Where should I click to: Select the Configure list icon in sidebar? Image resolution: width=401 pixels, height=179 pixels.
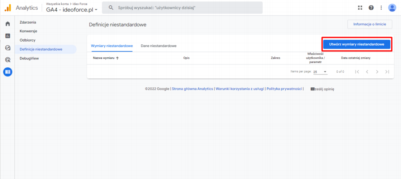click(x=8, y=72)
